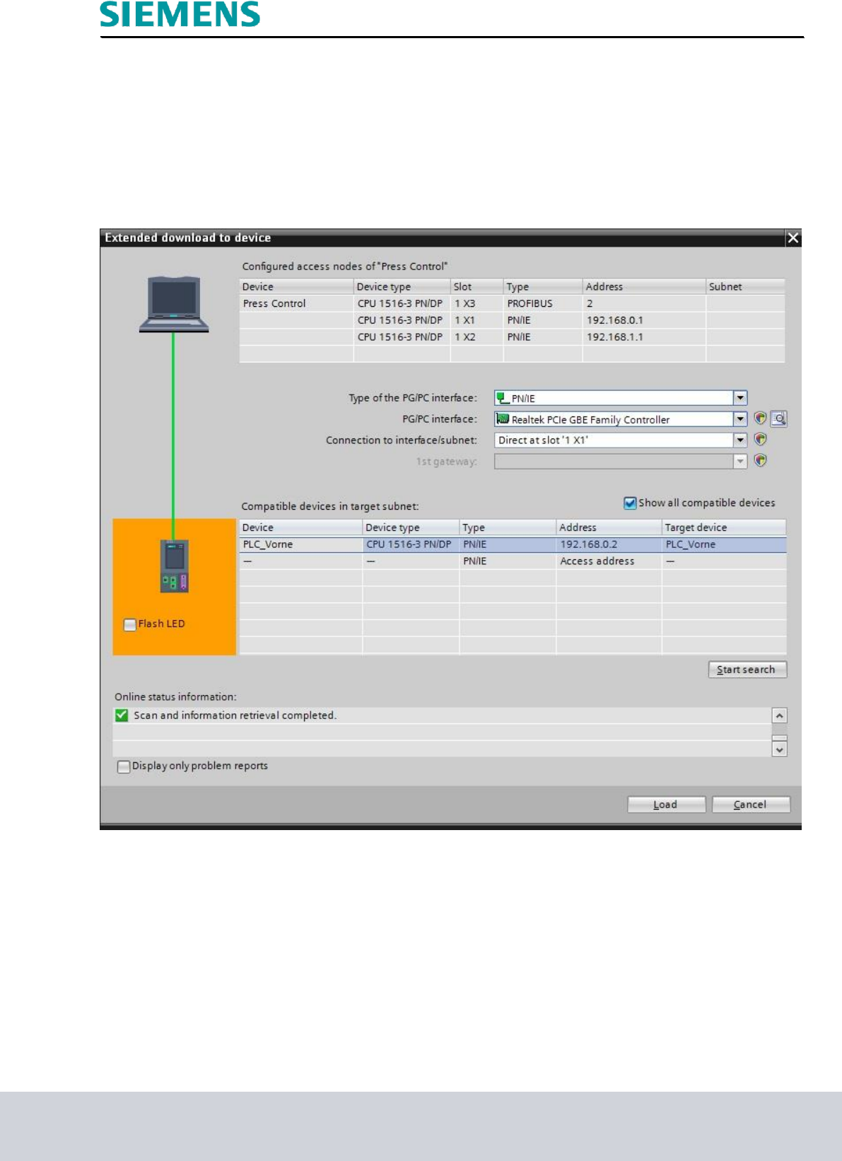Click the Start search button
Screen dimensions: 842x1161
pos(747,670)
